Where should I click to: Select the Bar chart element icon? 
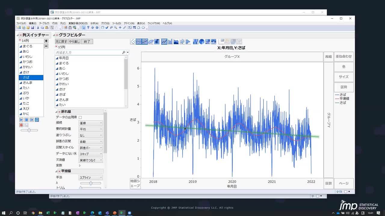pyautogui.click(x=170, y=41)
